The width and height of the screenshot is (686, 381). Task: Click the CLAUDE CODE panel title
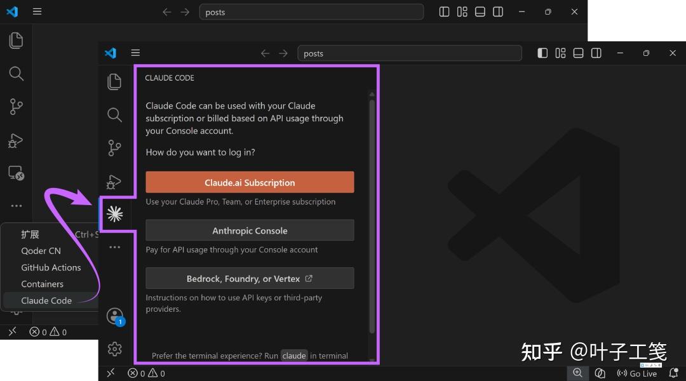click(170, 78)
